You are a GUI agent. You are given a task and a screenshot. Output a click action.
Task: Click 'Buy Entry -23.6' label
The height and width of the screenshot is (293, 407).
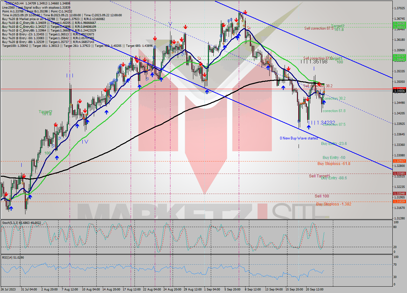334,144
